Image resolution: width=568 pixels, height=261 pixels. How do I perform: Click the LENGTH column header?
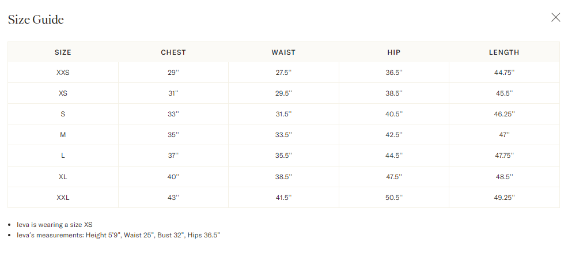coord(504,52)
